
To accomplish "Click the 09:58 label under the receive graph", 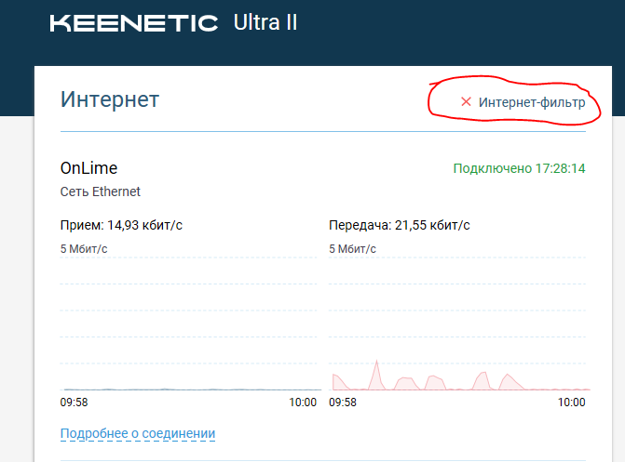I will pos(75,403).
